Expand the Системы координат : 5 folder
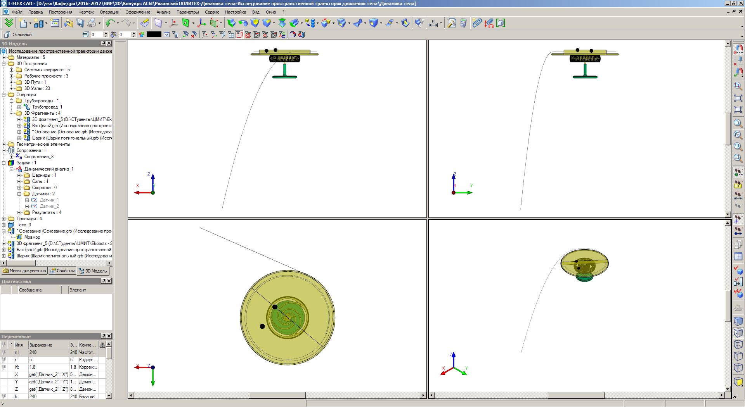This screenshot has height=407, width=745. point(12,70)
